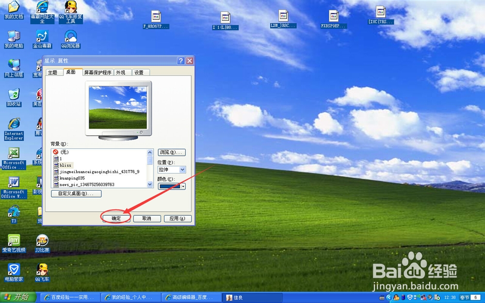The height and width of the screenshot is (303, 485).
Task: Click 浏览 browse button
Action: (x=172, y=152)
